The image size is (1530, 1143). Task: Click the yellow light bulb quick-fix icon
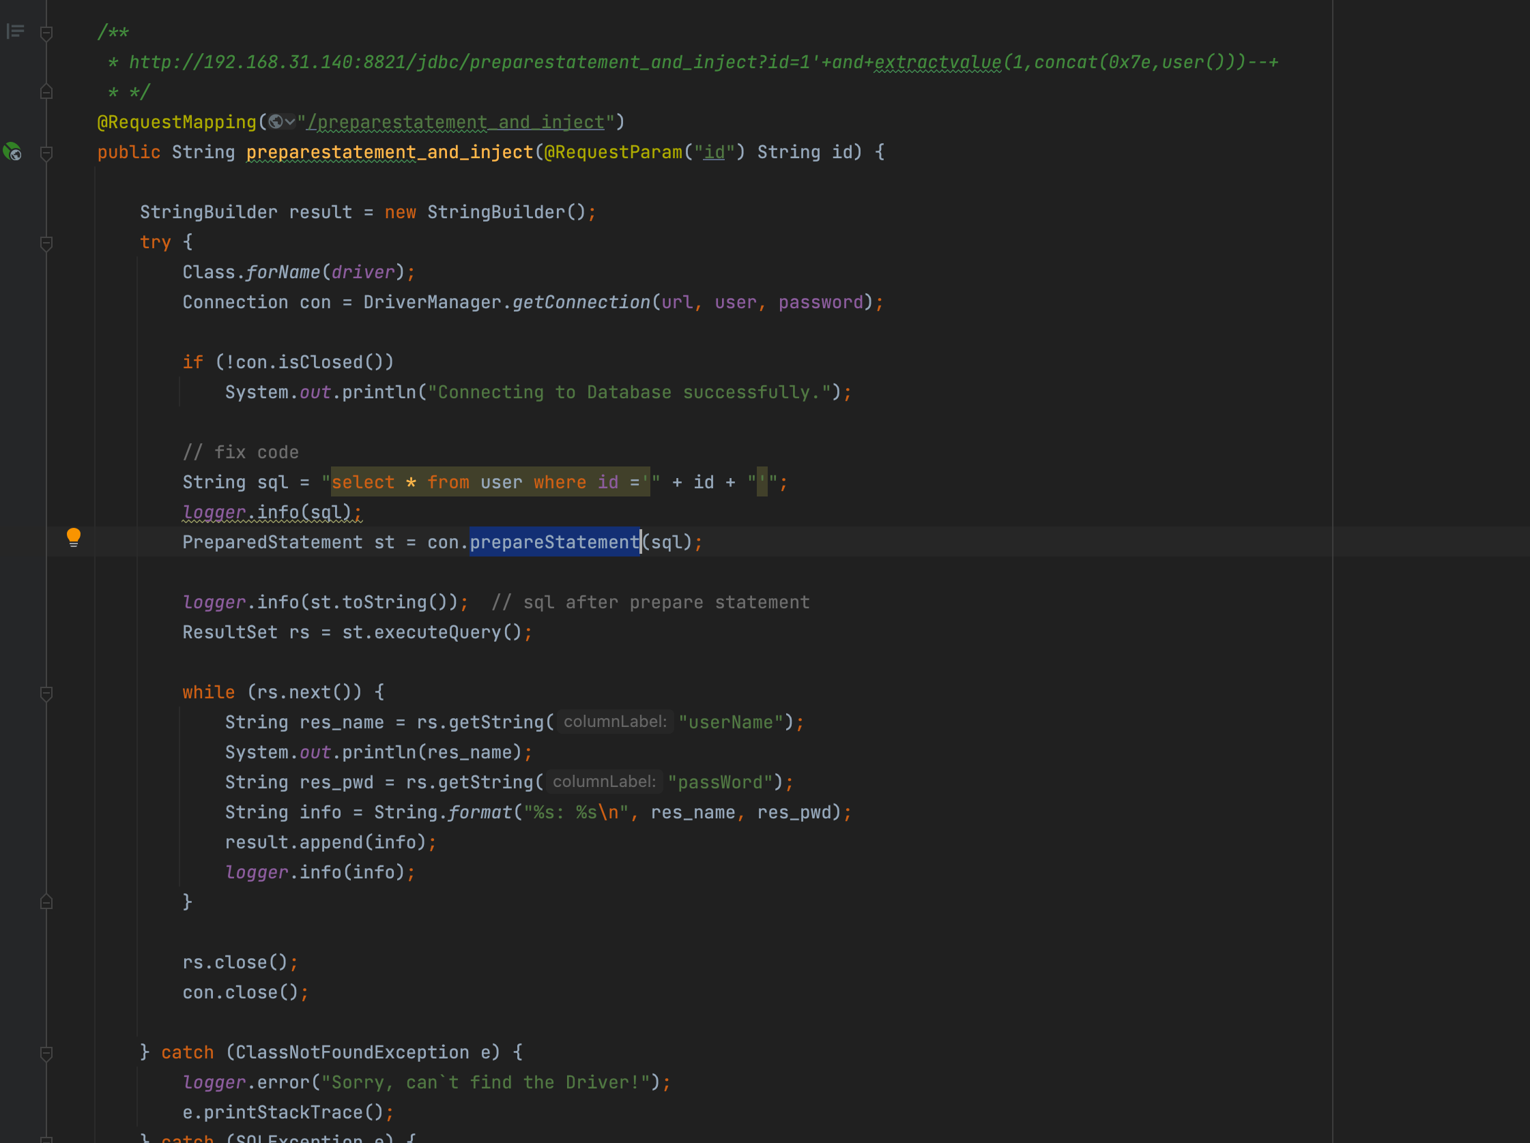pyautogui.click(x=73, y=537)
